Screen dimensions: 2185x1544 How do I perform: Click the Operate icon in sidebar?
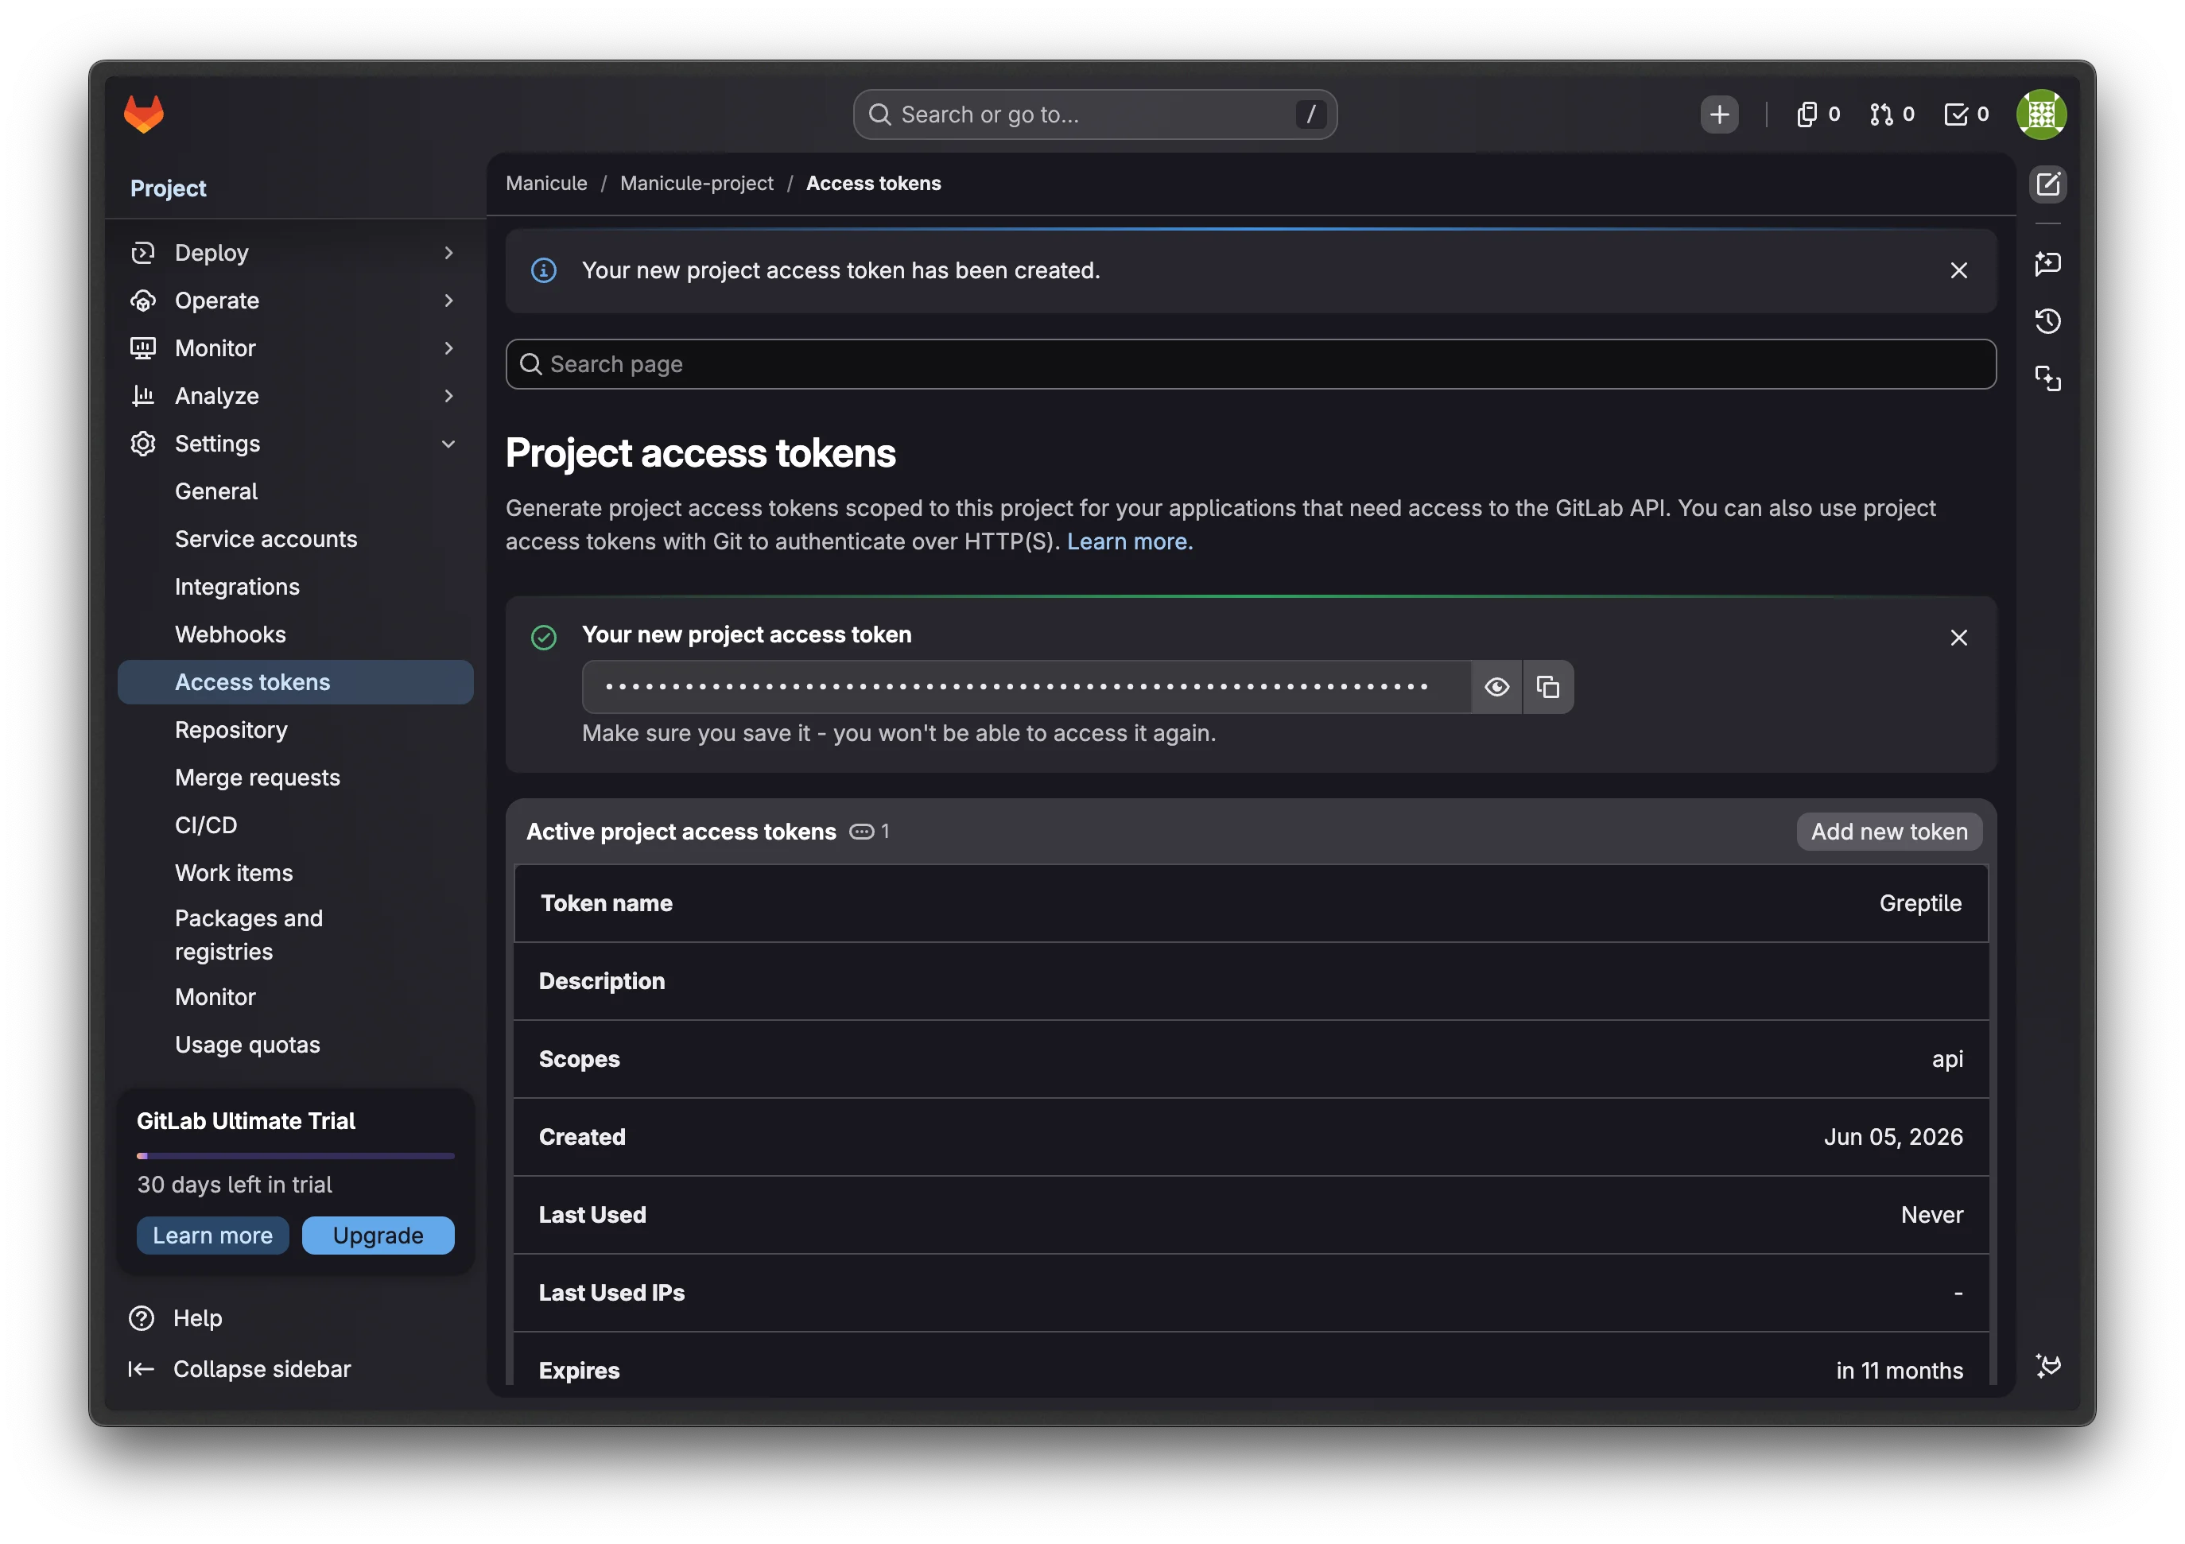click(x=143, y=300)
